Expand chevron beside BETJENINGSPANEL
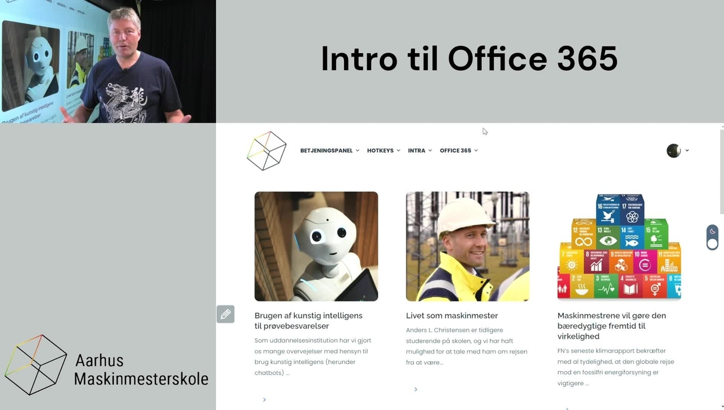Viewport: 724px width, 410px height. [x=357, y=150]
